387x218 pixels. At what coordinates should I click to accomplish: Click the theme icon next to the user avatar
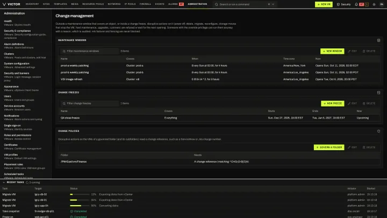374,4
